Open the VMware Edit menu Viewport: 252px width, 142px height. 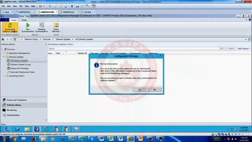[x=9, y=6]
